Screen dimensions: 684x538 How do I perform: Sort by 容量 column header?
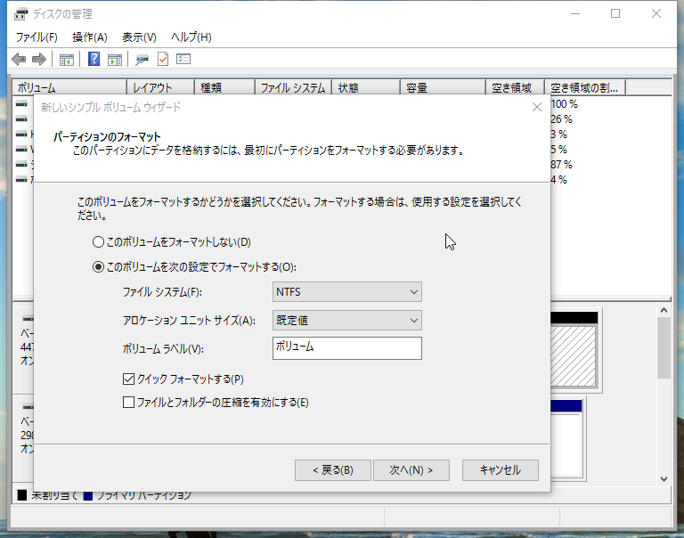pyautogui.click(x=443, y=87)
